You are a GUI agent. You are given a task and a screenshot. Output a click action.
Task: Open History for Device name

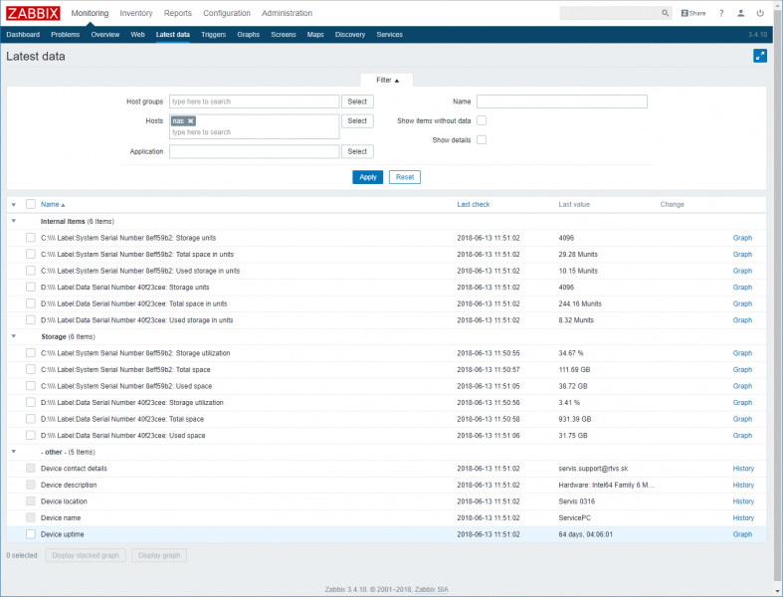[743, 517]
